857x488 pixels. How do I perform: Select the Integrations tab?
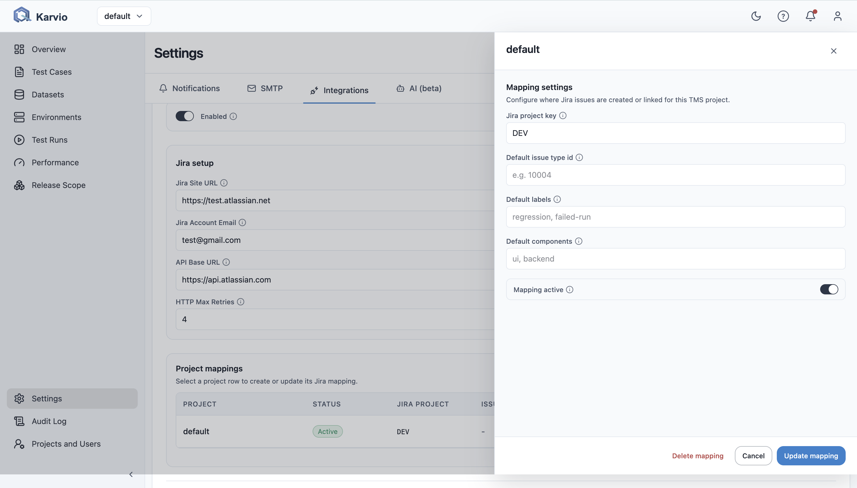(x=339, y=90)
